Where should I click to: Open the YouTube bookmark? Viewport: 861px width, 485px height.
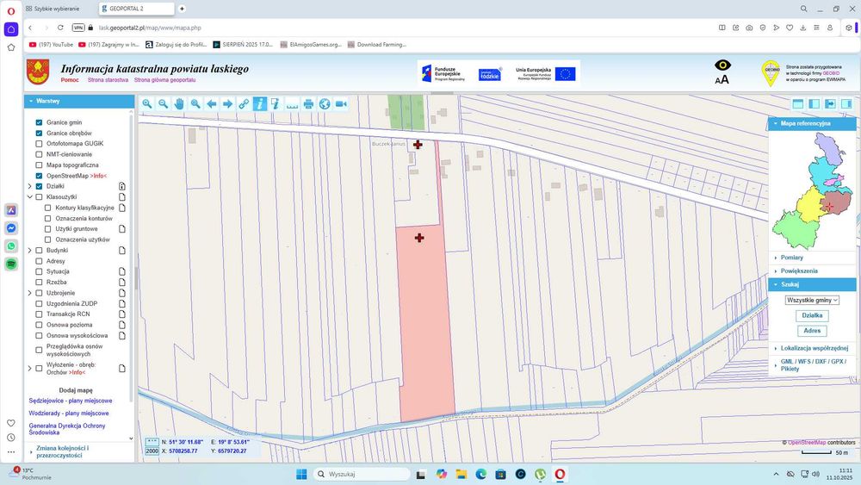51,45
